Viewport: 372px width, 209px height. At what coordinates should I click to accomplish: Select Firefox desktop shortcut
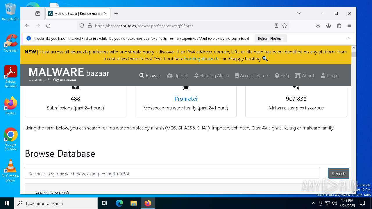10,106
